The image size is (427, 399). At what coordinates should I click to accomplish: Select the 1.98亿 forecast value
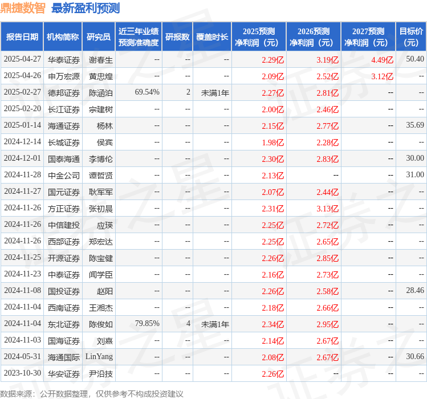tap(273, 142)
